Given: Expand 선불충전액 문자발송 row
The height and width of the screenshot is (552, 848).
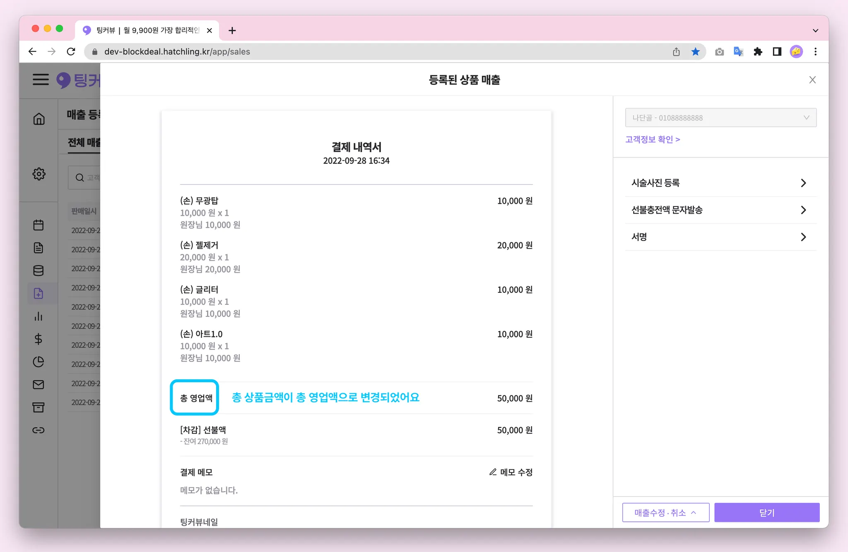Looking at the screenshot, I should (x=720, y=210).
